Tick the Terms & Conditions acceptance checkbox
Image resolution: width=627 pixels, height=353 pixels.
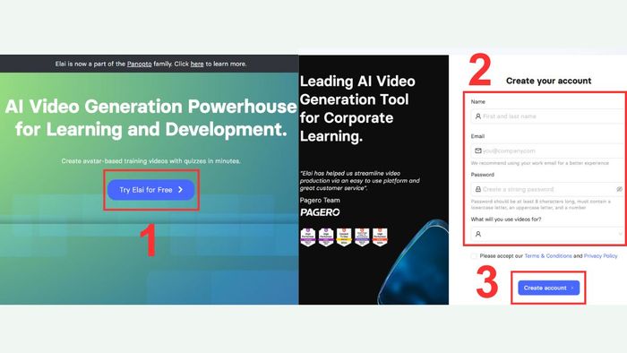click(x=474, y=256)
